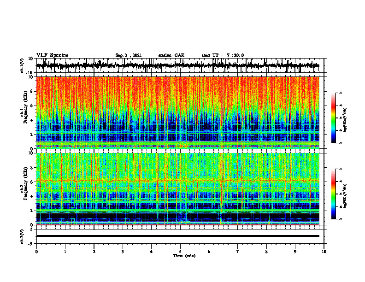The height and width of the screenshot is (282, 365).
Task: Click time axis tick label "0"
Action: 36,252
